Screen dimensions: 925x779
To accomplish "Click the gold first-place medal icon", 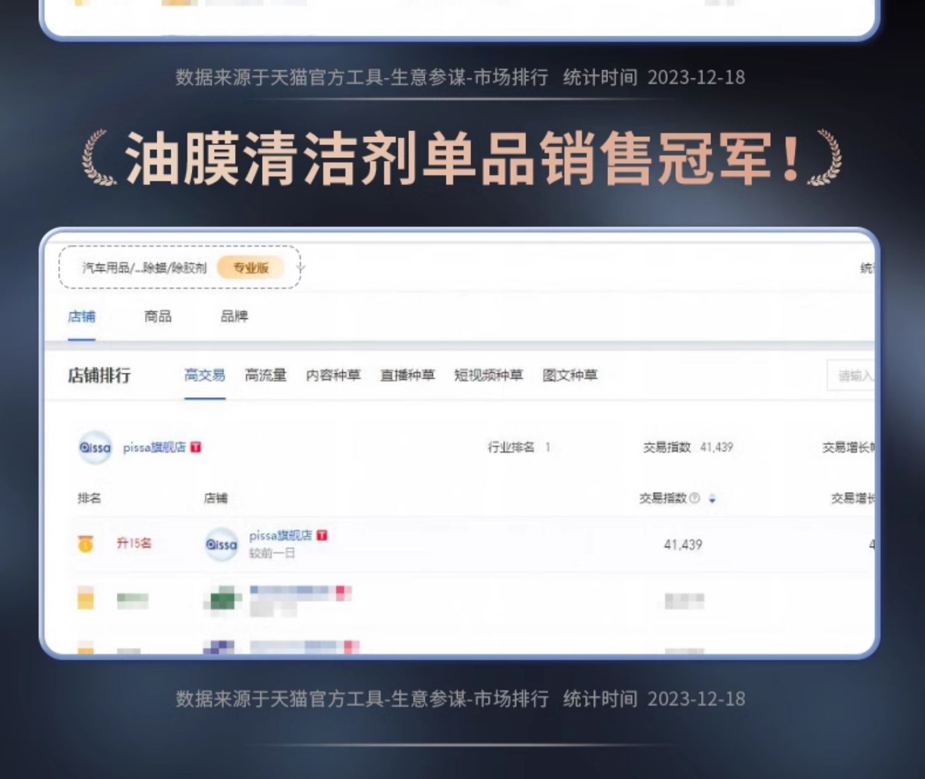I will tap(85, 543).
